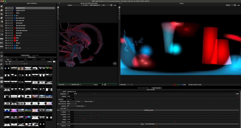Click the pause render icon beside Frame 0
241x128 pixels.
pos(103,85)
